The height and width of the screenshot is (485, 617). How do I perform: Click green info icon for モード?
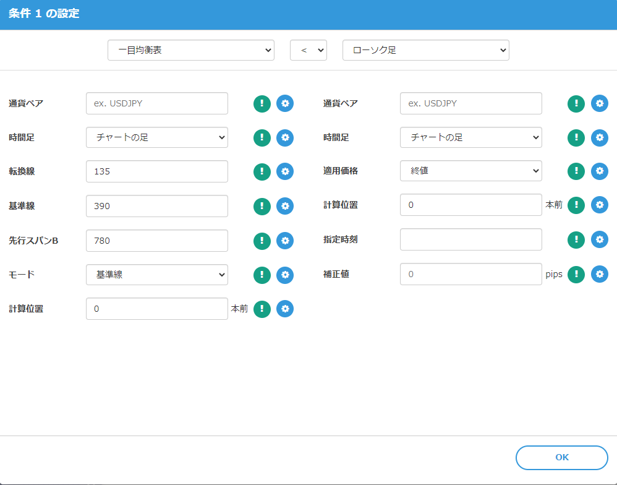(x=262, y=275)
